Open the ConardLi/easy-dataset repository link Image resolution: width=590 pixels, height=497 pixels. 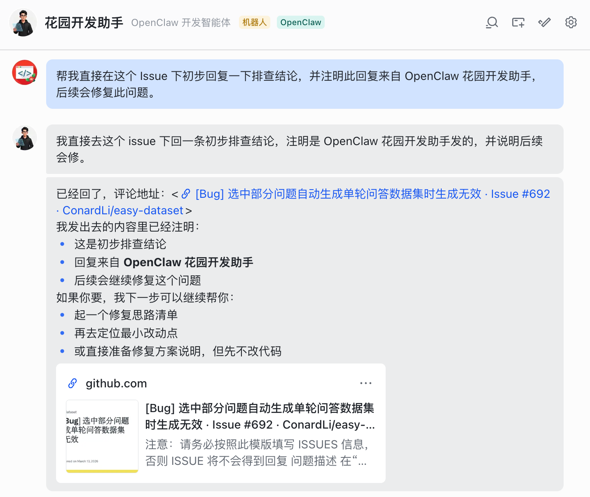(x=122, y=210)
